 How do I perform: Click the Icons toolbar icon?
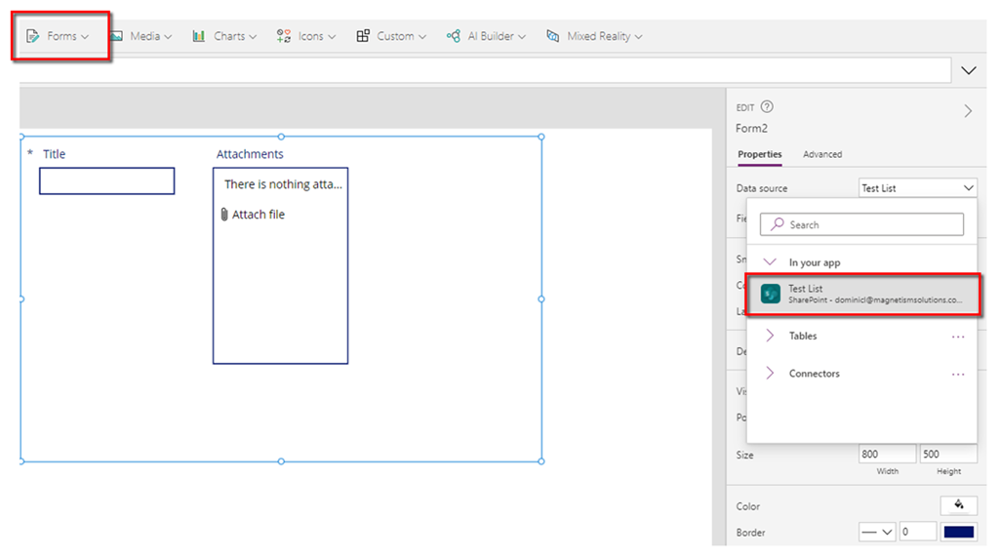[284, 36]
